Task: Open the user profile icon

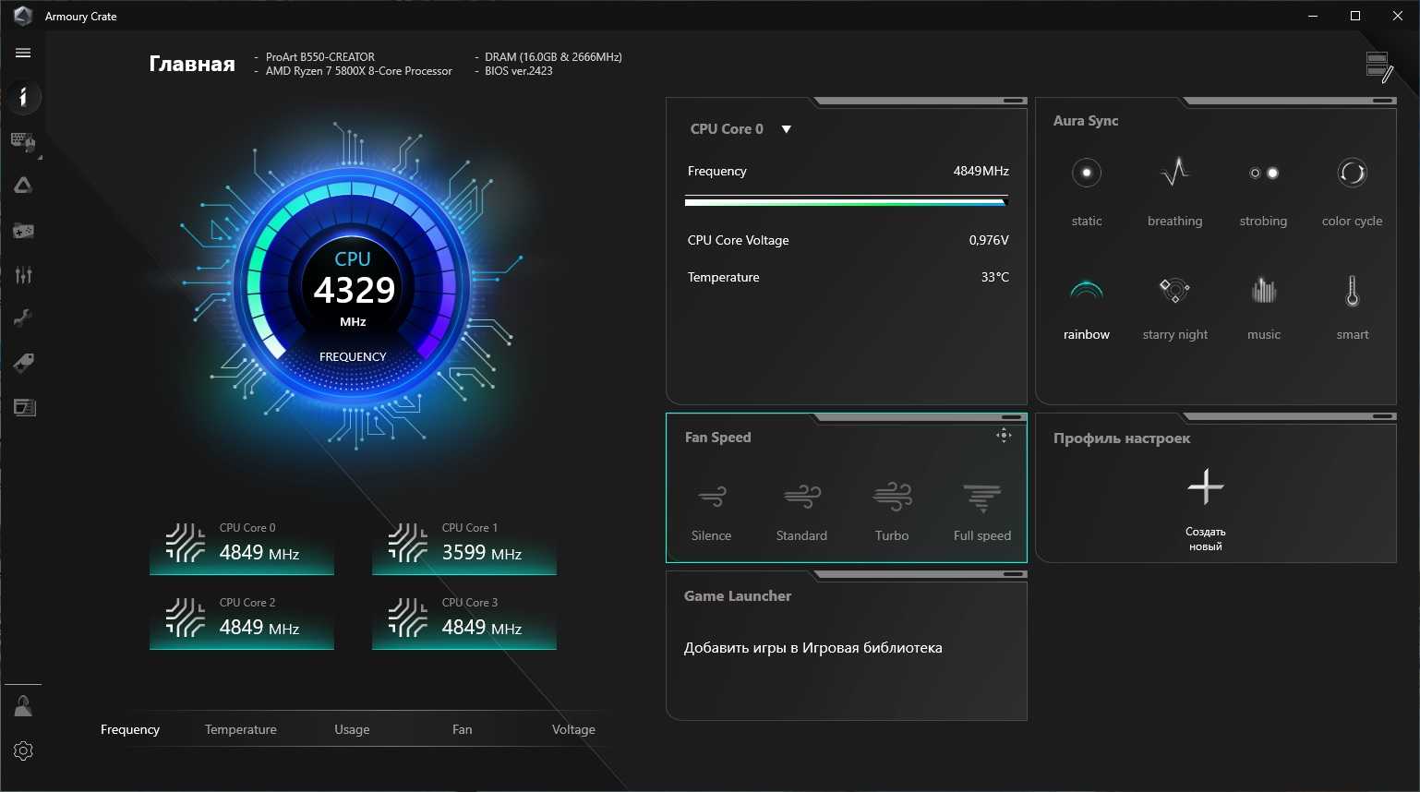Action: pos(23,707)
